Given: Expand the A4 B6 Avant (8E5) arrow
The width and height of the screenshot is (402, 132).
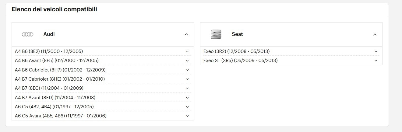Looking at the screenshot, I should coord(187,61).
